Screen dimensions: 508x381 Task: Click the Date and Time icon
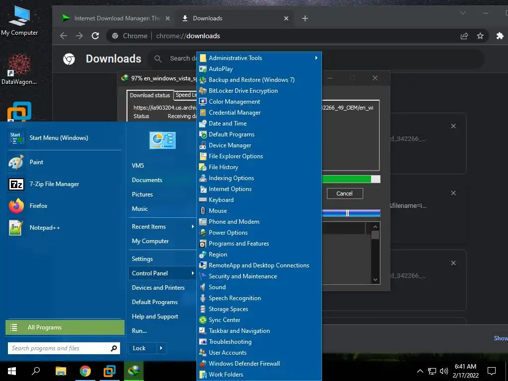203,124
